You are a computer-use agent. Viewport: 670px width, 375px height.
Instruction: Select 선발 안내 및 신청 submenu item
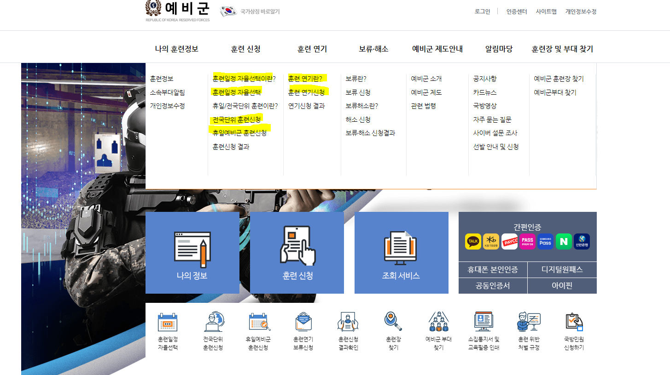point(496,147)
